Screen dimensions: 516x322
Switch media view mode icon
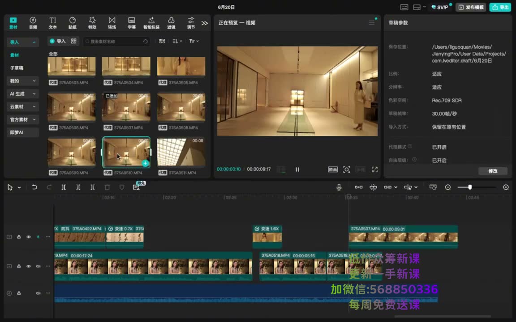(162, 41)
